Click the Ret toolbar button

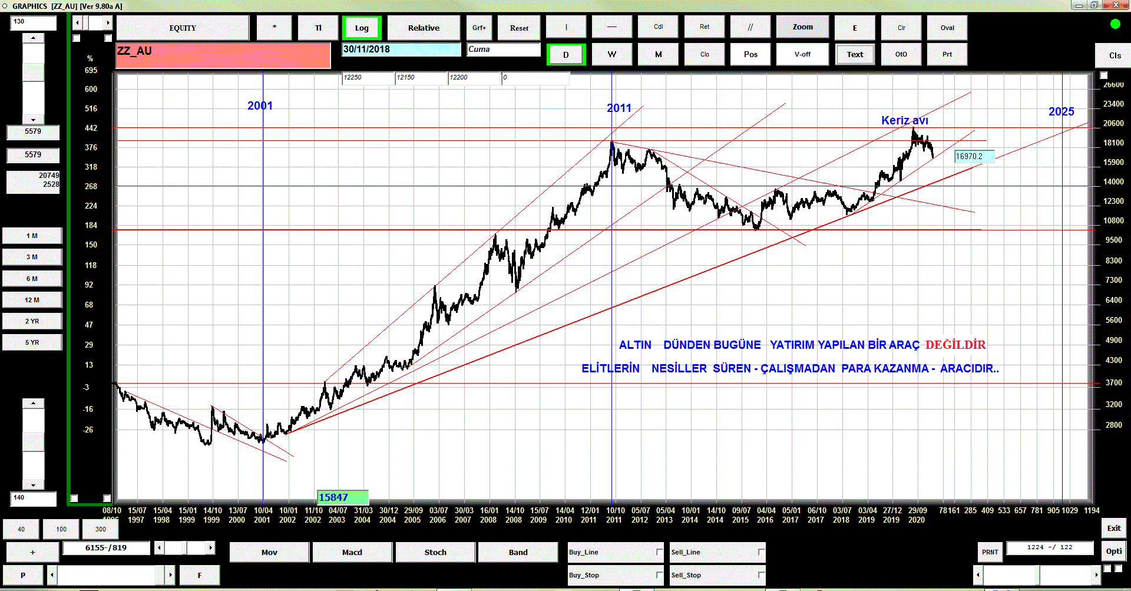tap(705, 27)
